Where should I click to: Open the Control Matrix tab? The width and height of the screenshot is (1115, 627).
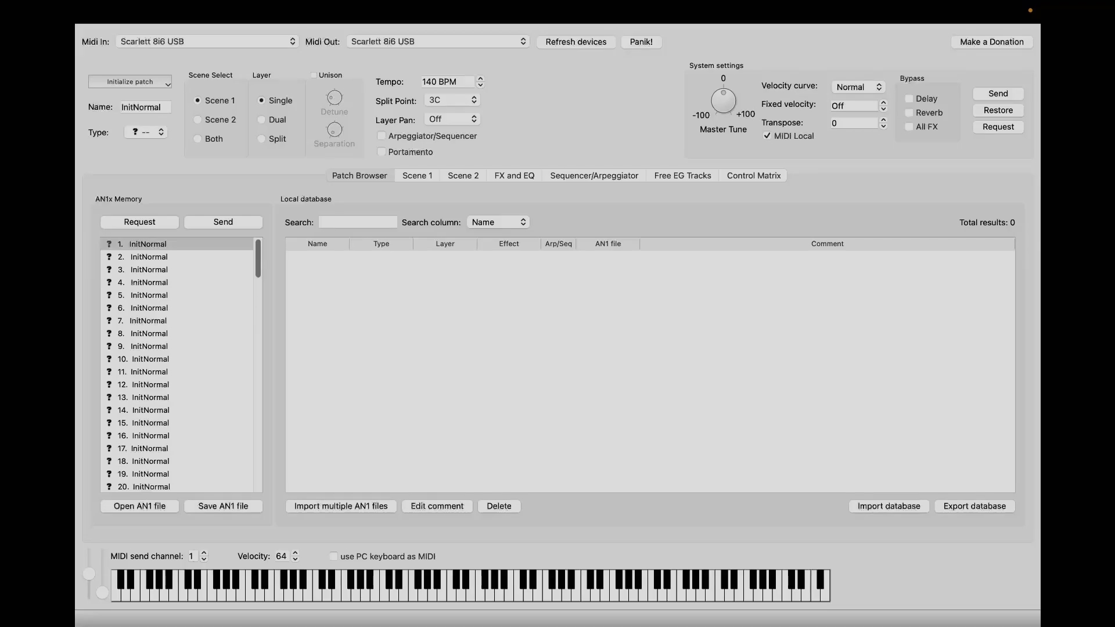coord(753,175)
